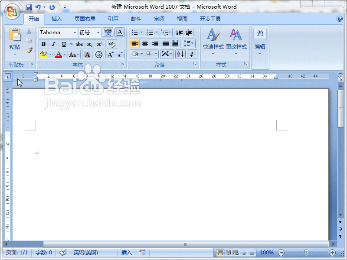The width and height of the screenshot is (347, 260).
Task: Toggle strikethrough formatting
Action: 79,44
